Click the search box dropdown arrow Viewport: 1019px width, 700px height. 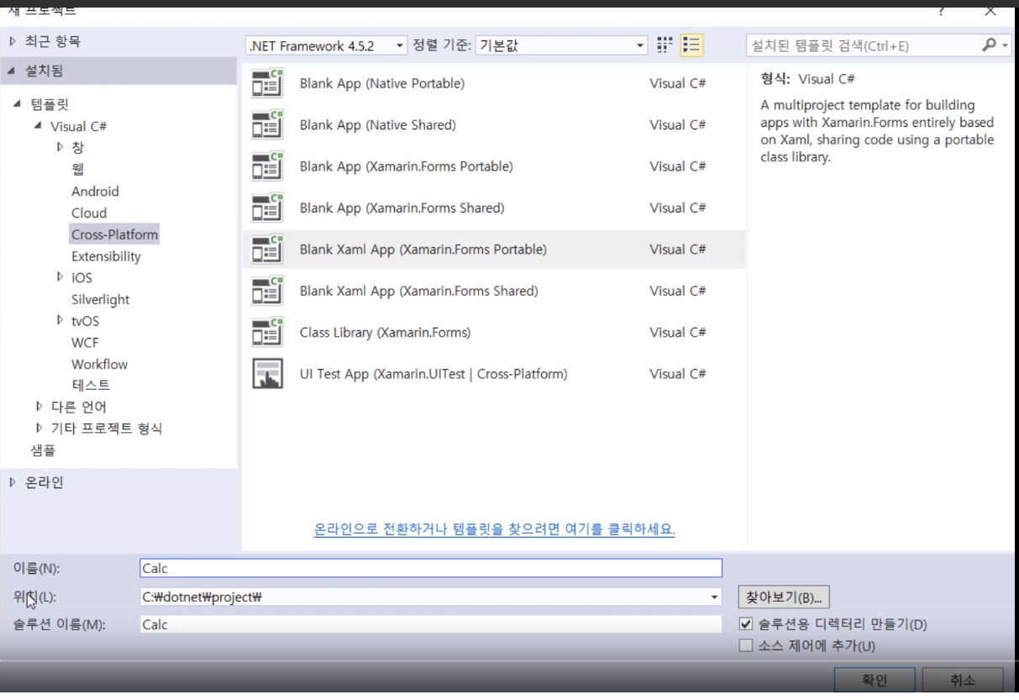[1005, 45]
